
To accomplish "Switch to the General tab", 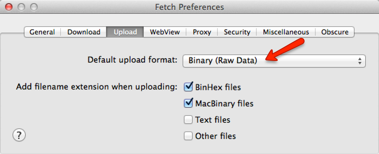I will click(42, 32).
